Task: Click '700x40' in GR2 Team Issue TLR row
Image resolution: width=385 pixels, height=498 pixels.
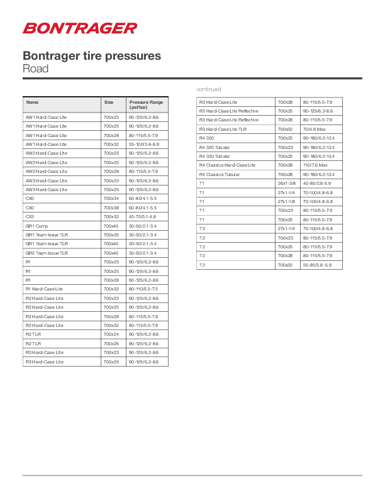Action: click(111, 253)
